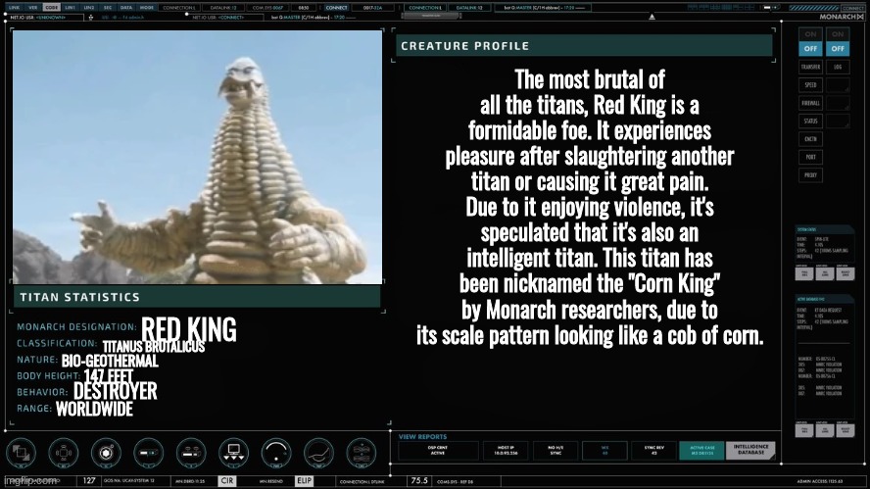The height and width of the screenshot is (489, 870).
Task: Switch the right toggle to ON
Action: tap(838, 34)
